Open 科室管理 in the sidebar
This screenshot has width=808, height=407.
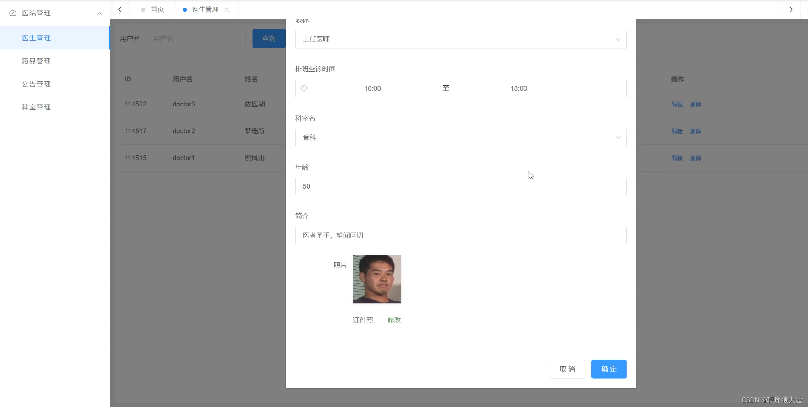click(36, 107)
